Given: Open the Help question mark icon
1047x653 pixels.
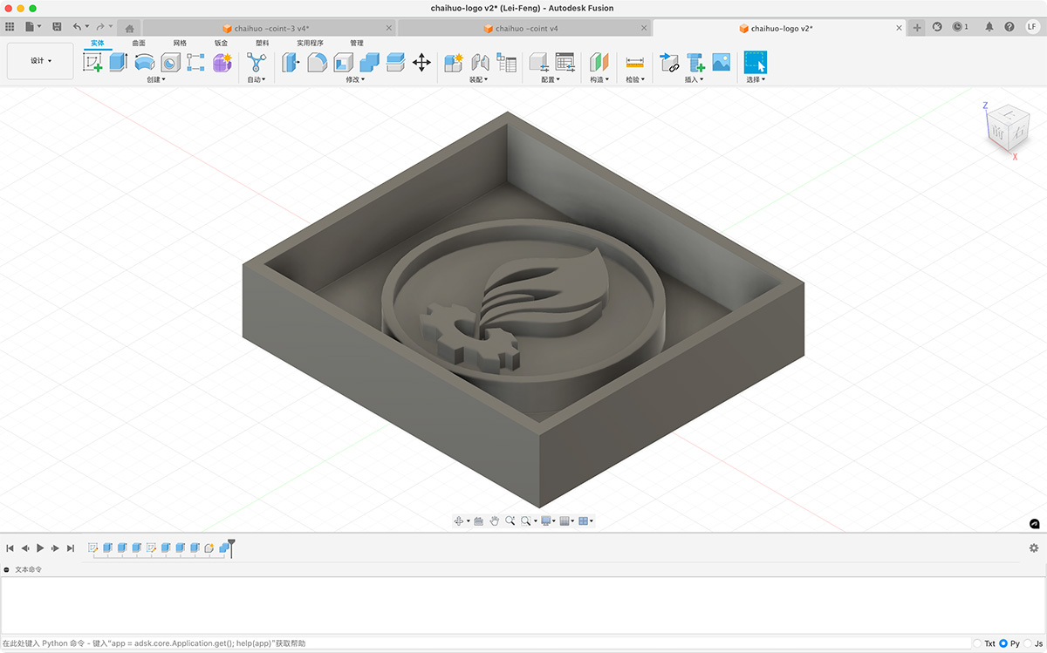Looking at the screenshot, I should click(1010, 28).
